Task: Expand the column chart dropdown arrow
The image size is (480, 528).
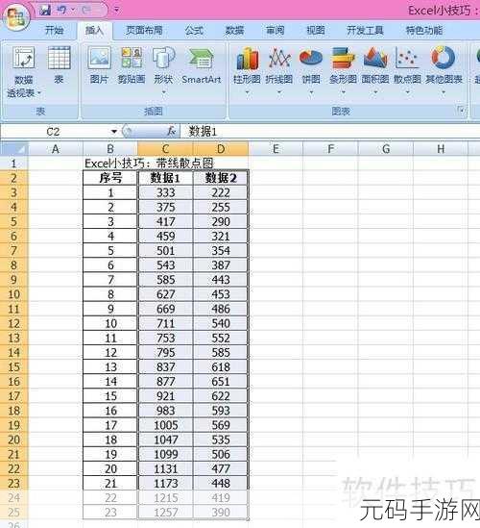Action: pyautogui.click(x=247, y=92)
